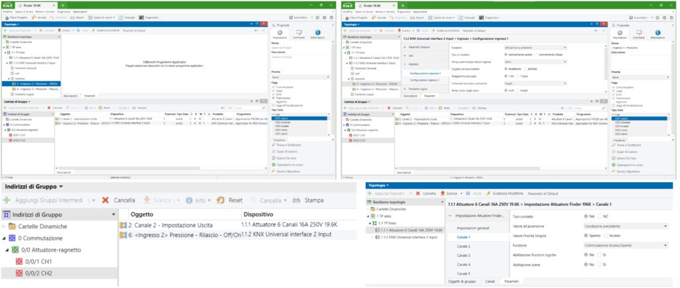Open Commenti in top-right window Proprietà panel
Image resolution: width=680 pixels, height=288 pixels.
coord(638,34)
